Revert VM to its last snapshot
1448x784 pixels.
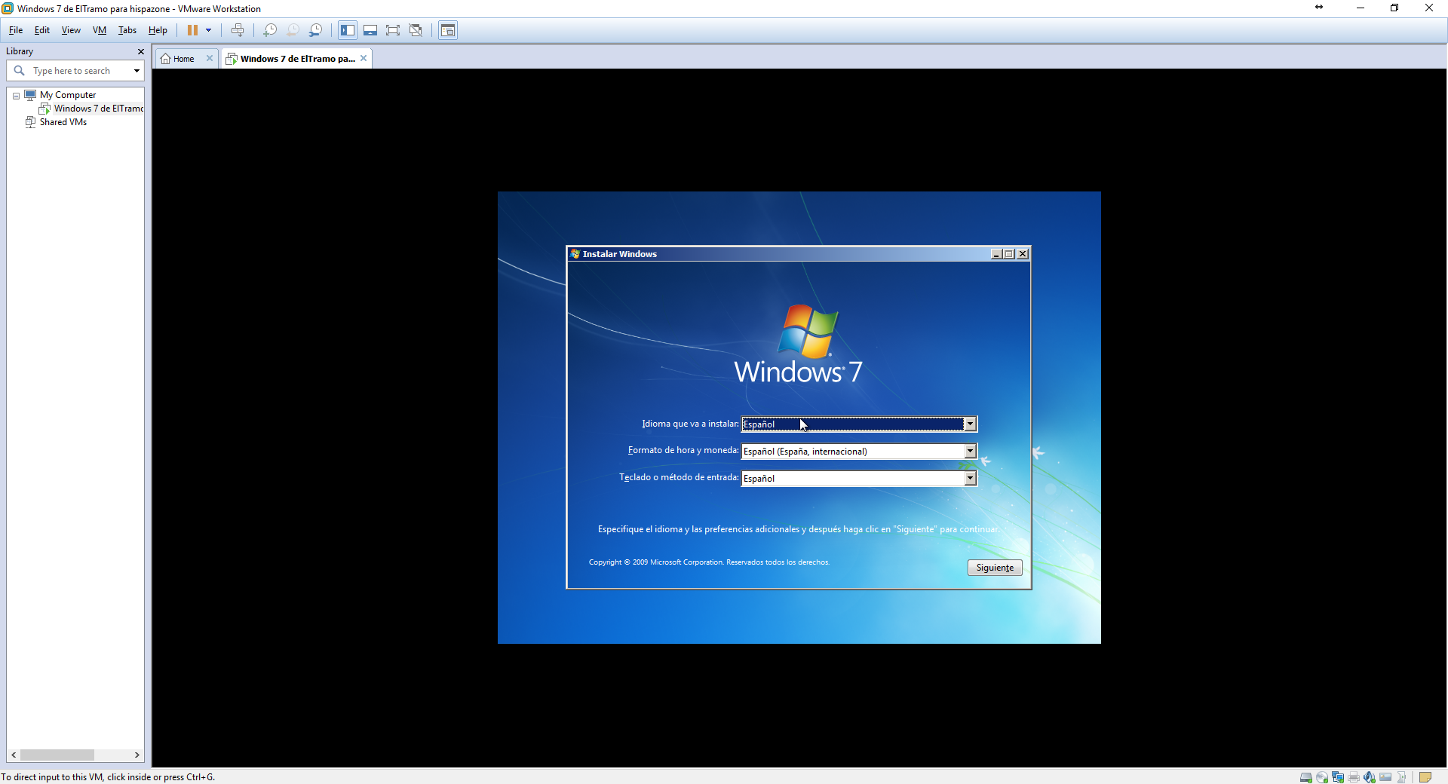click(x=293, y=30)
